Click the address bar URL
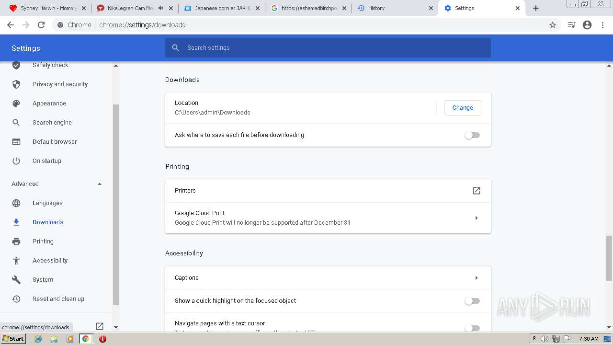Image resolution: width=613 pixels, height=345 pixels. pyautogui.click(x=142, y=25)
